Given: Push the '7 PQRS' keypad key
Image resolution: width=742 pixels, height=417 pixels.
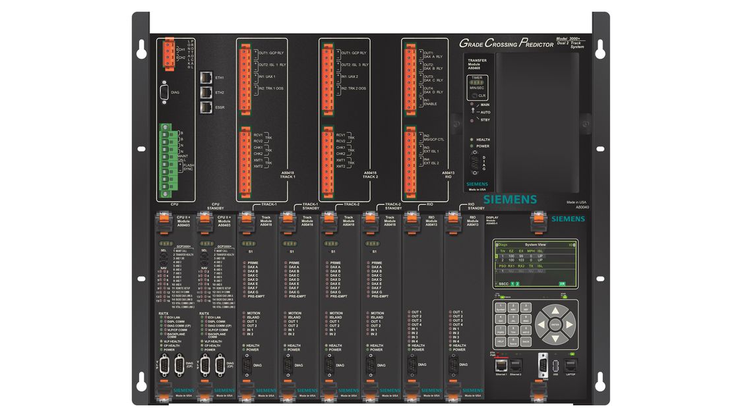Looking at the screenshot, I should 500,330.
